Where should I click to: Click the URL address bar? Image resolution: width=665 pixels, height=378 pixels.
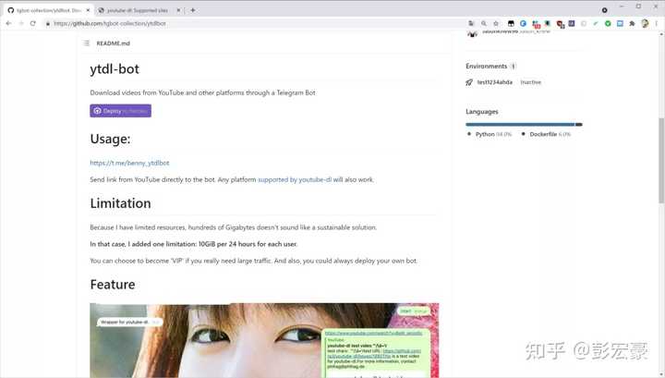(255, 23)
